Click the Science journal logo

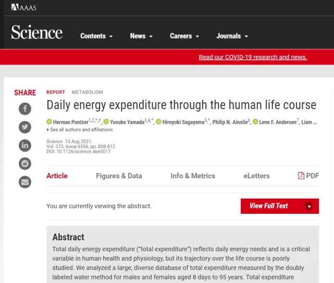pyautogui.click(x=37, y=33)
